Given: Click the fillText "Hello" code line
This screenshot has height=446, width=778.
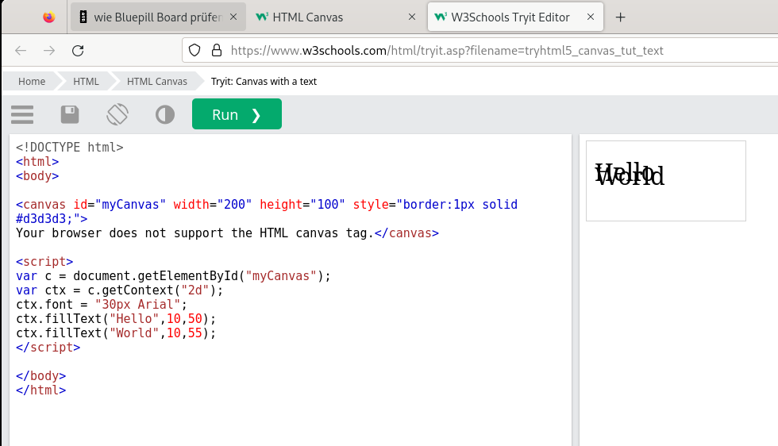Looking at the screenshot, I should (116, 318).
